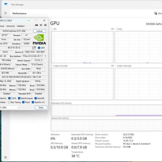Click the Device ID value field

coord(35,52)
